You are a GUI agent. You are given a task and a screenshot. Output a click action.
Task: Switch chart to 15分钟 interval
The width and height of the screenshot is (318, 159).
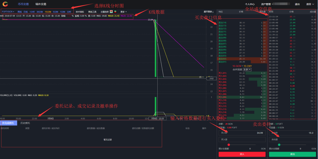[x=47, y=12]
